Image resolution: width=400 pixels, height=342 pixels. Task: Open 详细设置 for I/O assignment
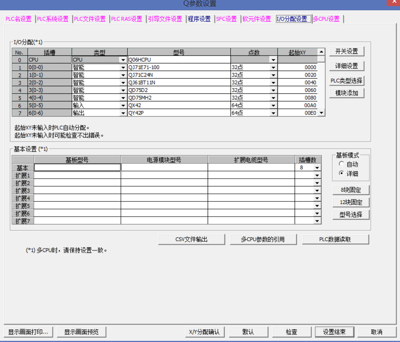[346, 66]
